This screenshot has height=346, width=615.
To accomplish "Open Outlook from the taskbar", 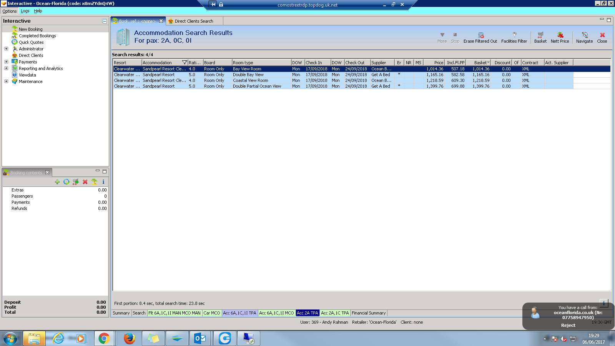I will coord(200,338).
